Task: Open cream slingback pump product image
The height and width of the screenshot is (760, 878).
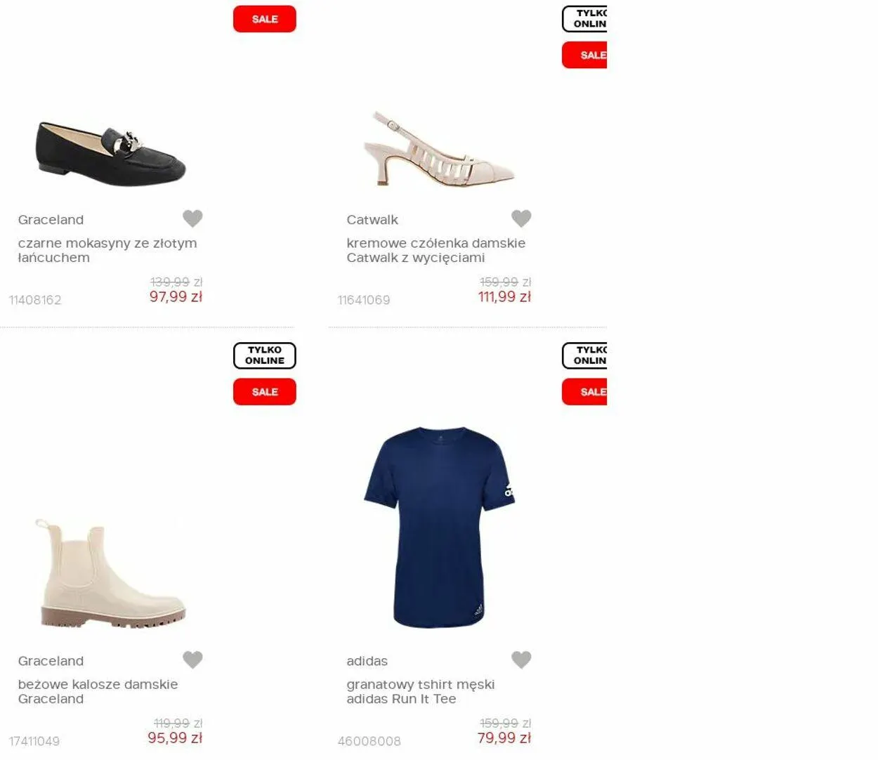Action: 439,149
